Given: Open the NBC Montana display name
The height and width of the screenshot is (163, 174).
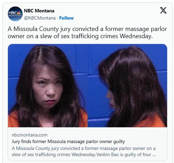Looking at the screenshot, I should coord(39,11).
